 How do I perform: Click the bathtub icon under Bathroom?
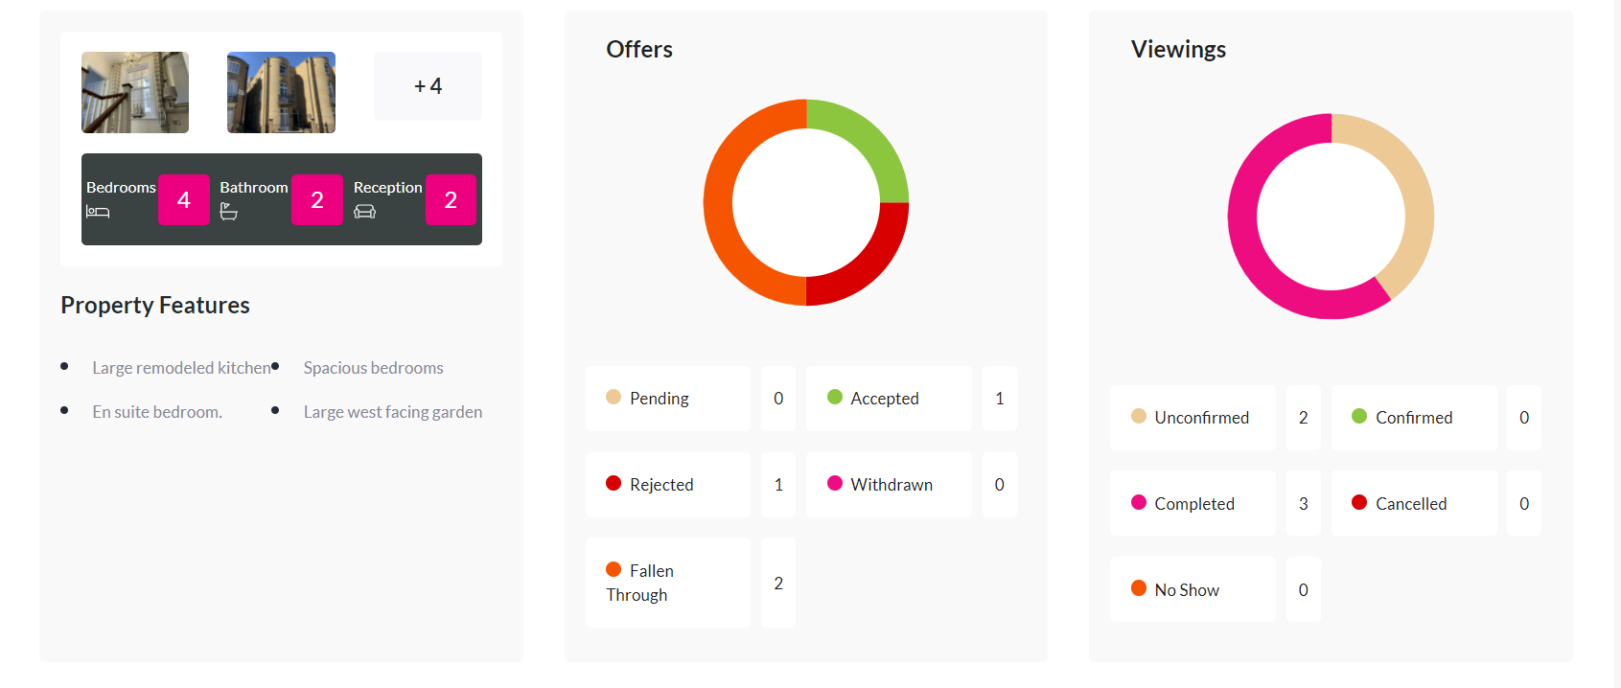[228, 212]
